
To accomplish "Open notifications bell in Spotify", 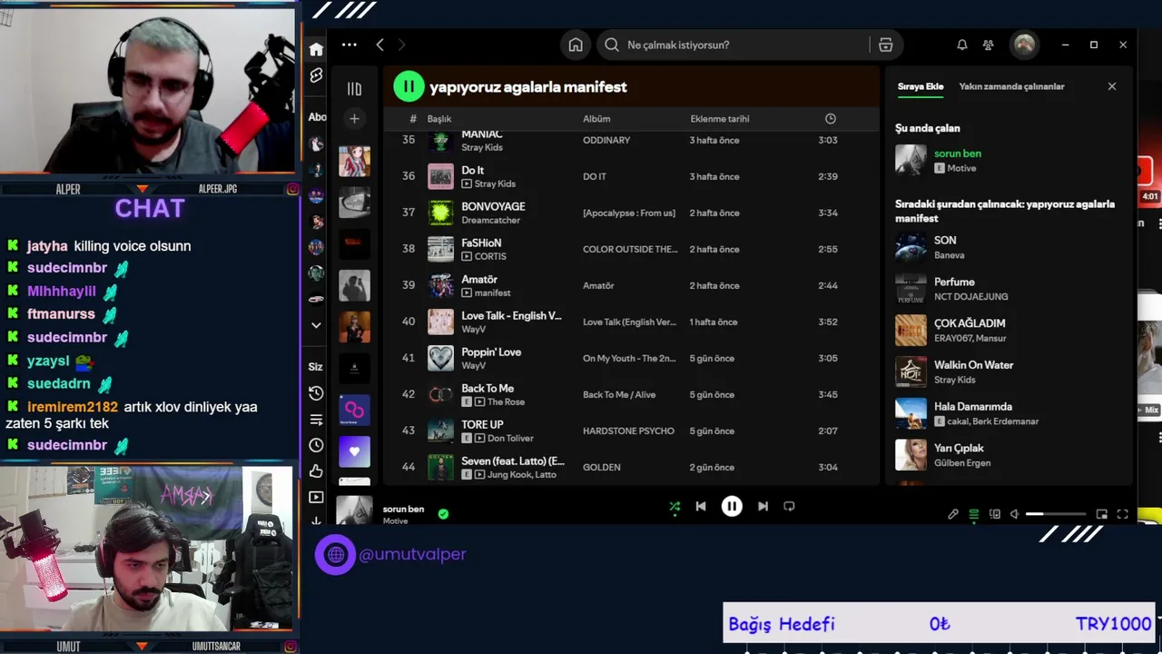I will [x=962, y=45].
